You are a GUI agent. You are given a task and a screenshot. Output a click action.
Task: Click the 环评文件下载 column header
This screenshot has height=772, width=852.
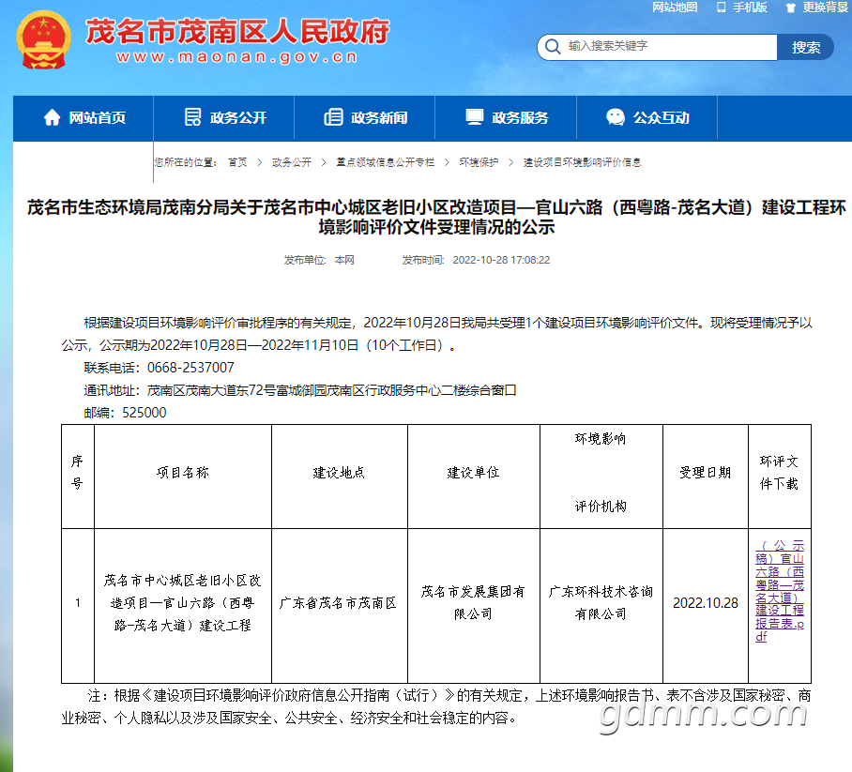click(x=779, y=473)
